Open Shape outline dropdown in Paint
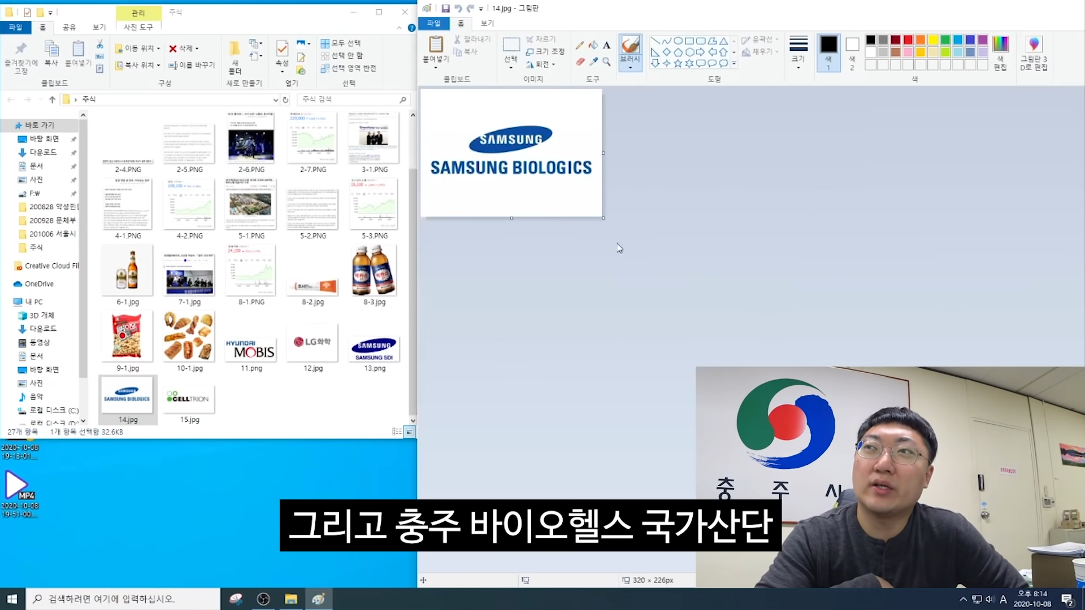Viewport: 1085px width, 610px height. tap(760, 40)
